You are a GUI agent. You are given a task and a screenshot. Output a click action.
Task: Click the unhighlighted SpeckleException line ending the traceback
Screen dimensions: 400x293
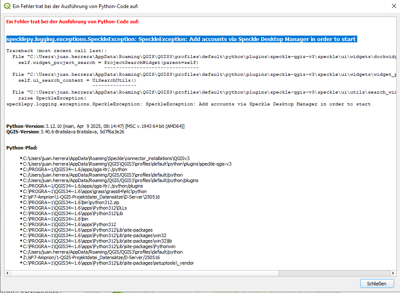(x=188, y=104)
